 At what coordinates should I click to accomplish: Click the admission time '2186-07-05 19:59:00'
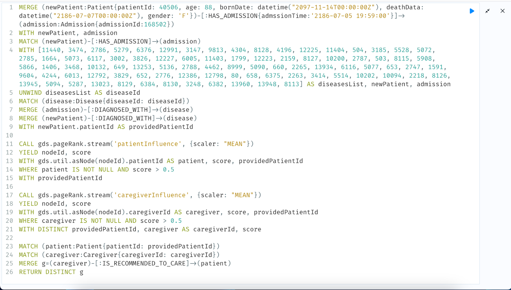[350, 16]
